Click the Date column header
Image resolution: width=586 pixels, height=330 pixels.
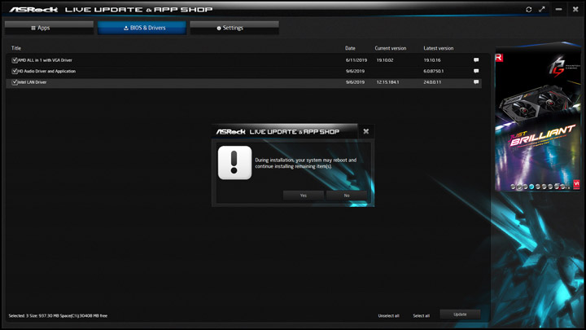coord(350,48)
